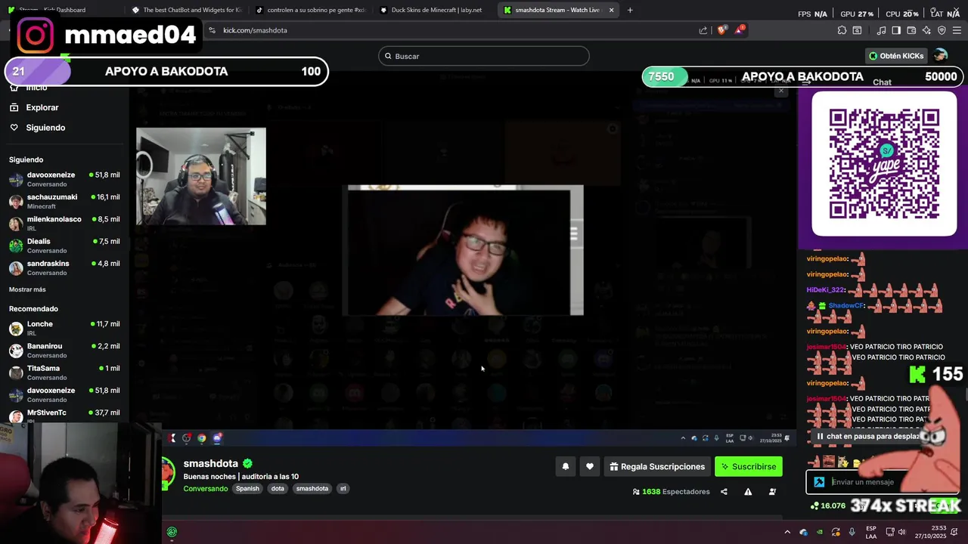Click the 'irl' tag
The image size is (968, 544).
[343, 489]
